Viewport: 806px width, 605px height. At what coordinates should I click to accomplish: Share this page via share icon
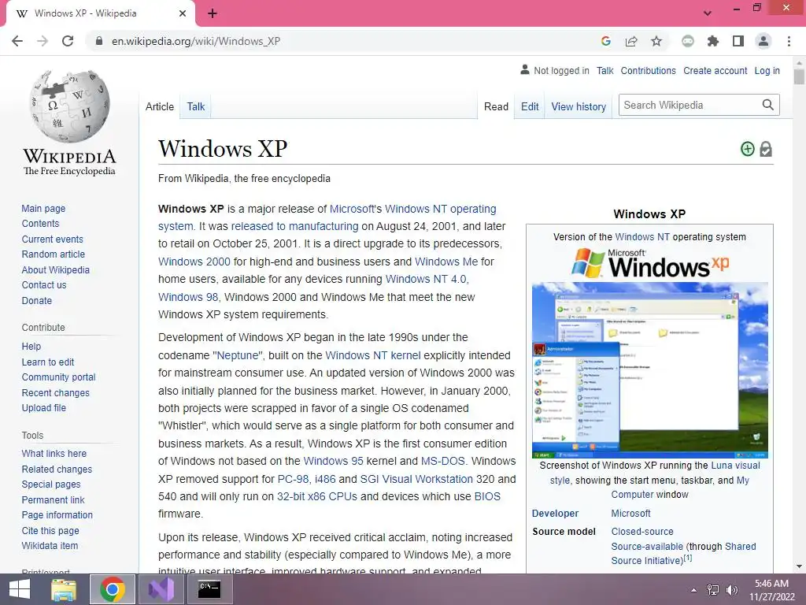point(631,41)
